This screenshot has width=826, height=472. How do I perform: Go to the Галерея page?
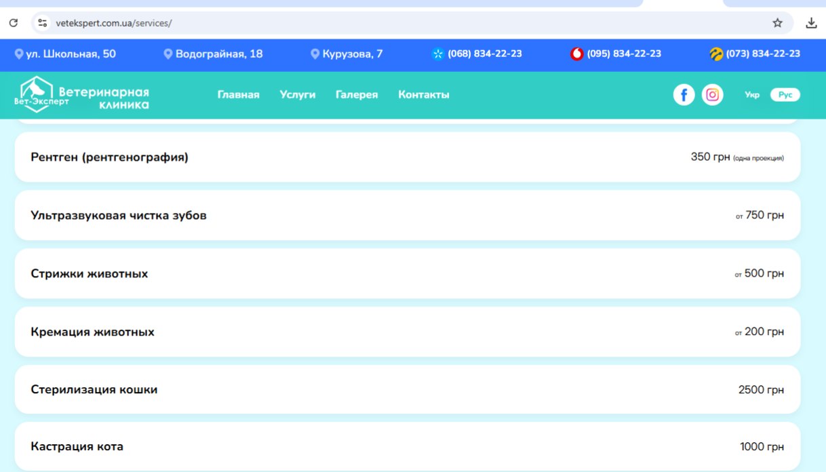(x=357, y=95)
